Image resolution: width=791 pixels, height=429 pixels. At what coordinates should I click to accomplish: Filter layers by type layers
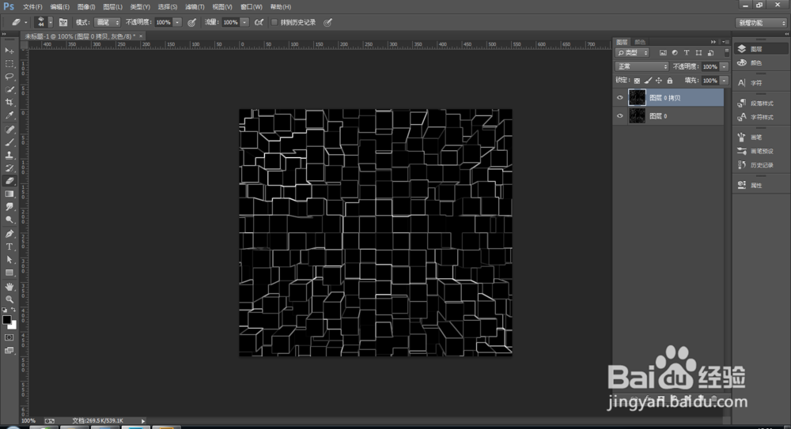click(687, 52)
